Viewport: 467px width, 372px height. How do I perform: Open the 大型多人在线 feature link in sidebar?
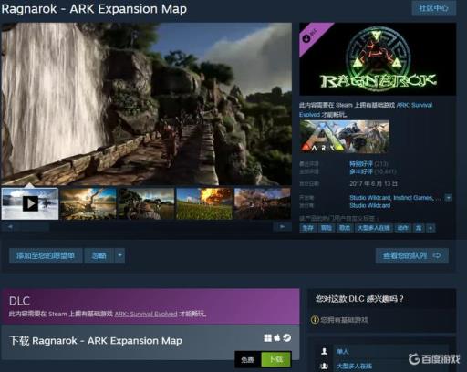pyautogui.click(x=354, y=366)
